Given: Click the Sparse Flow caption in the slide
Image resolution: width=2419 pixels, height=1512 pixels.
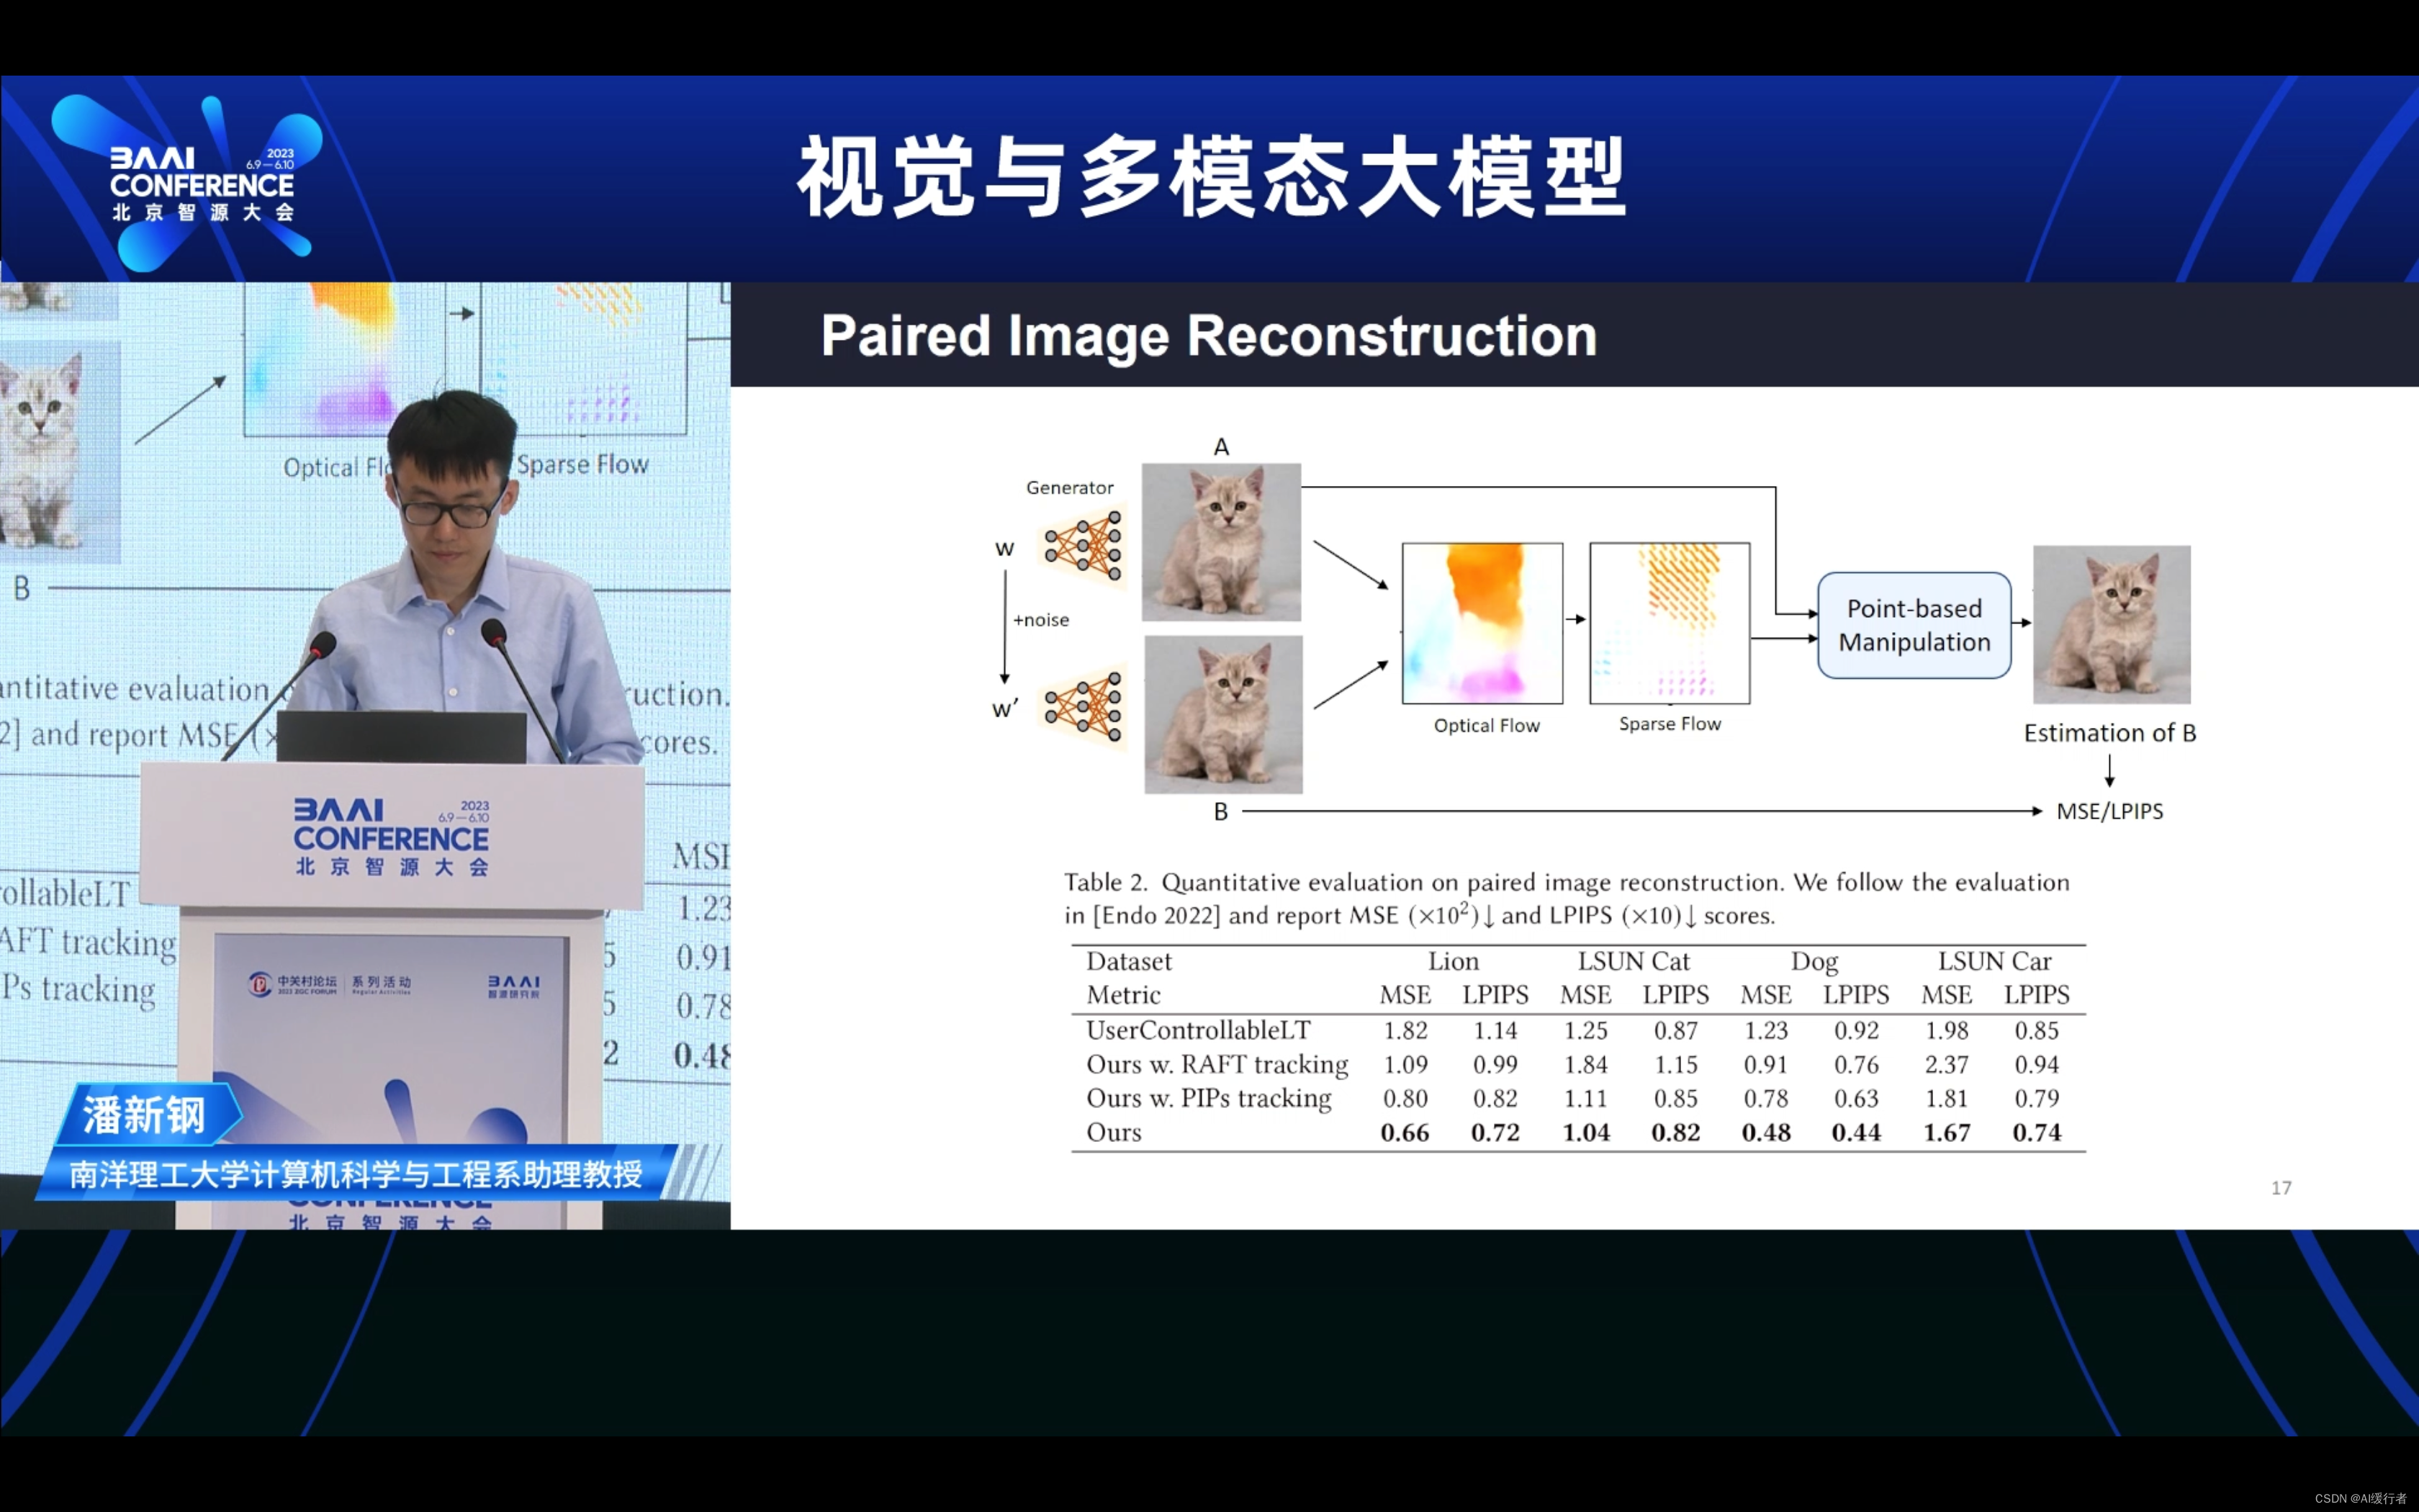Looking at the screenshot, I should click(x=1670, y=724).
